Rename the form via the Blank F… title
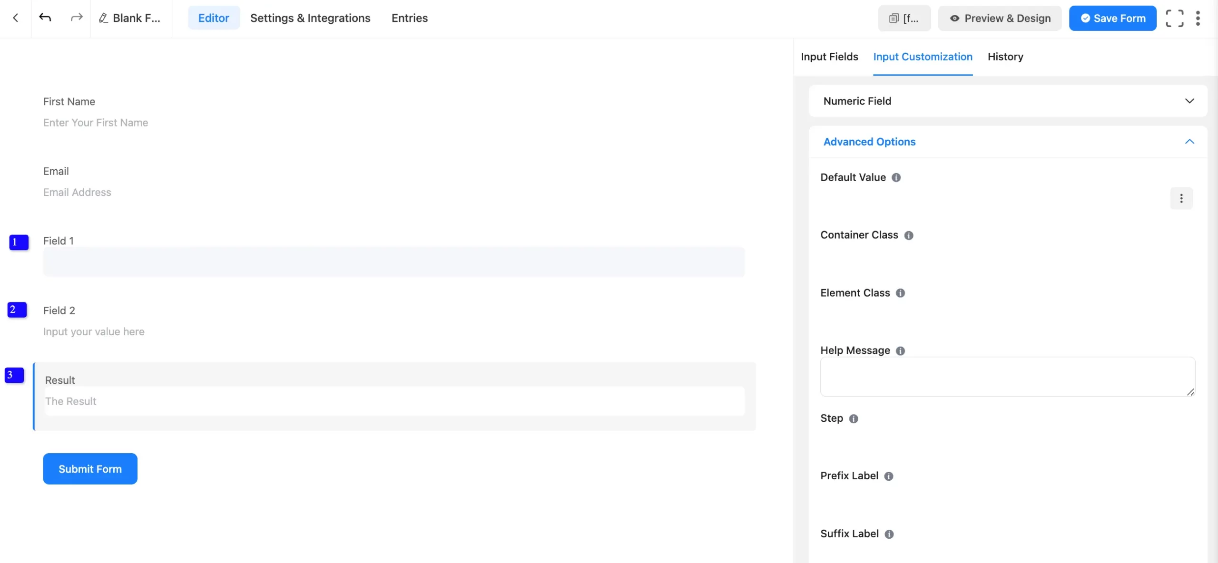The image size is (1218, 563). (130, 18)
